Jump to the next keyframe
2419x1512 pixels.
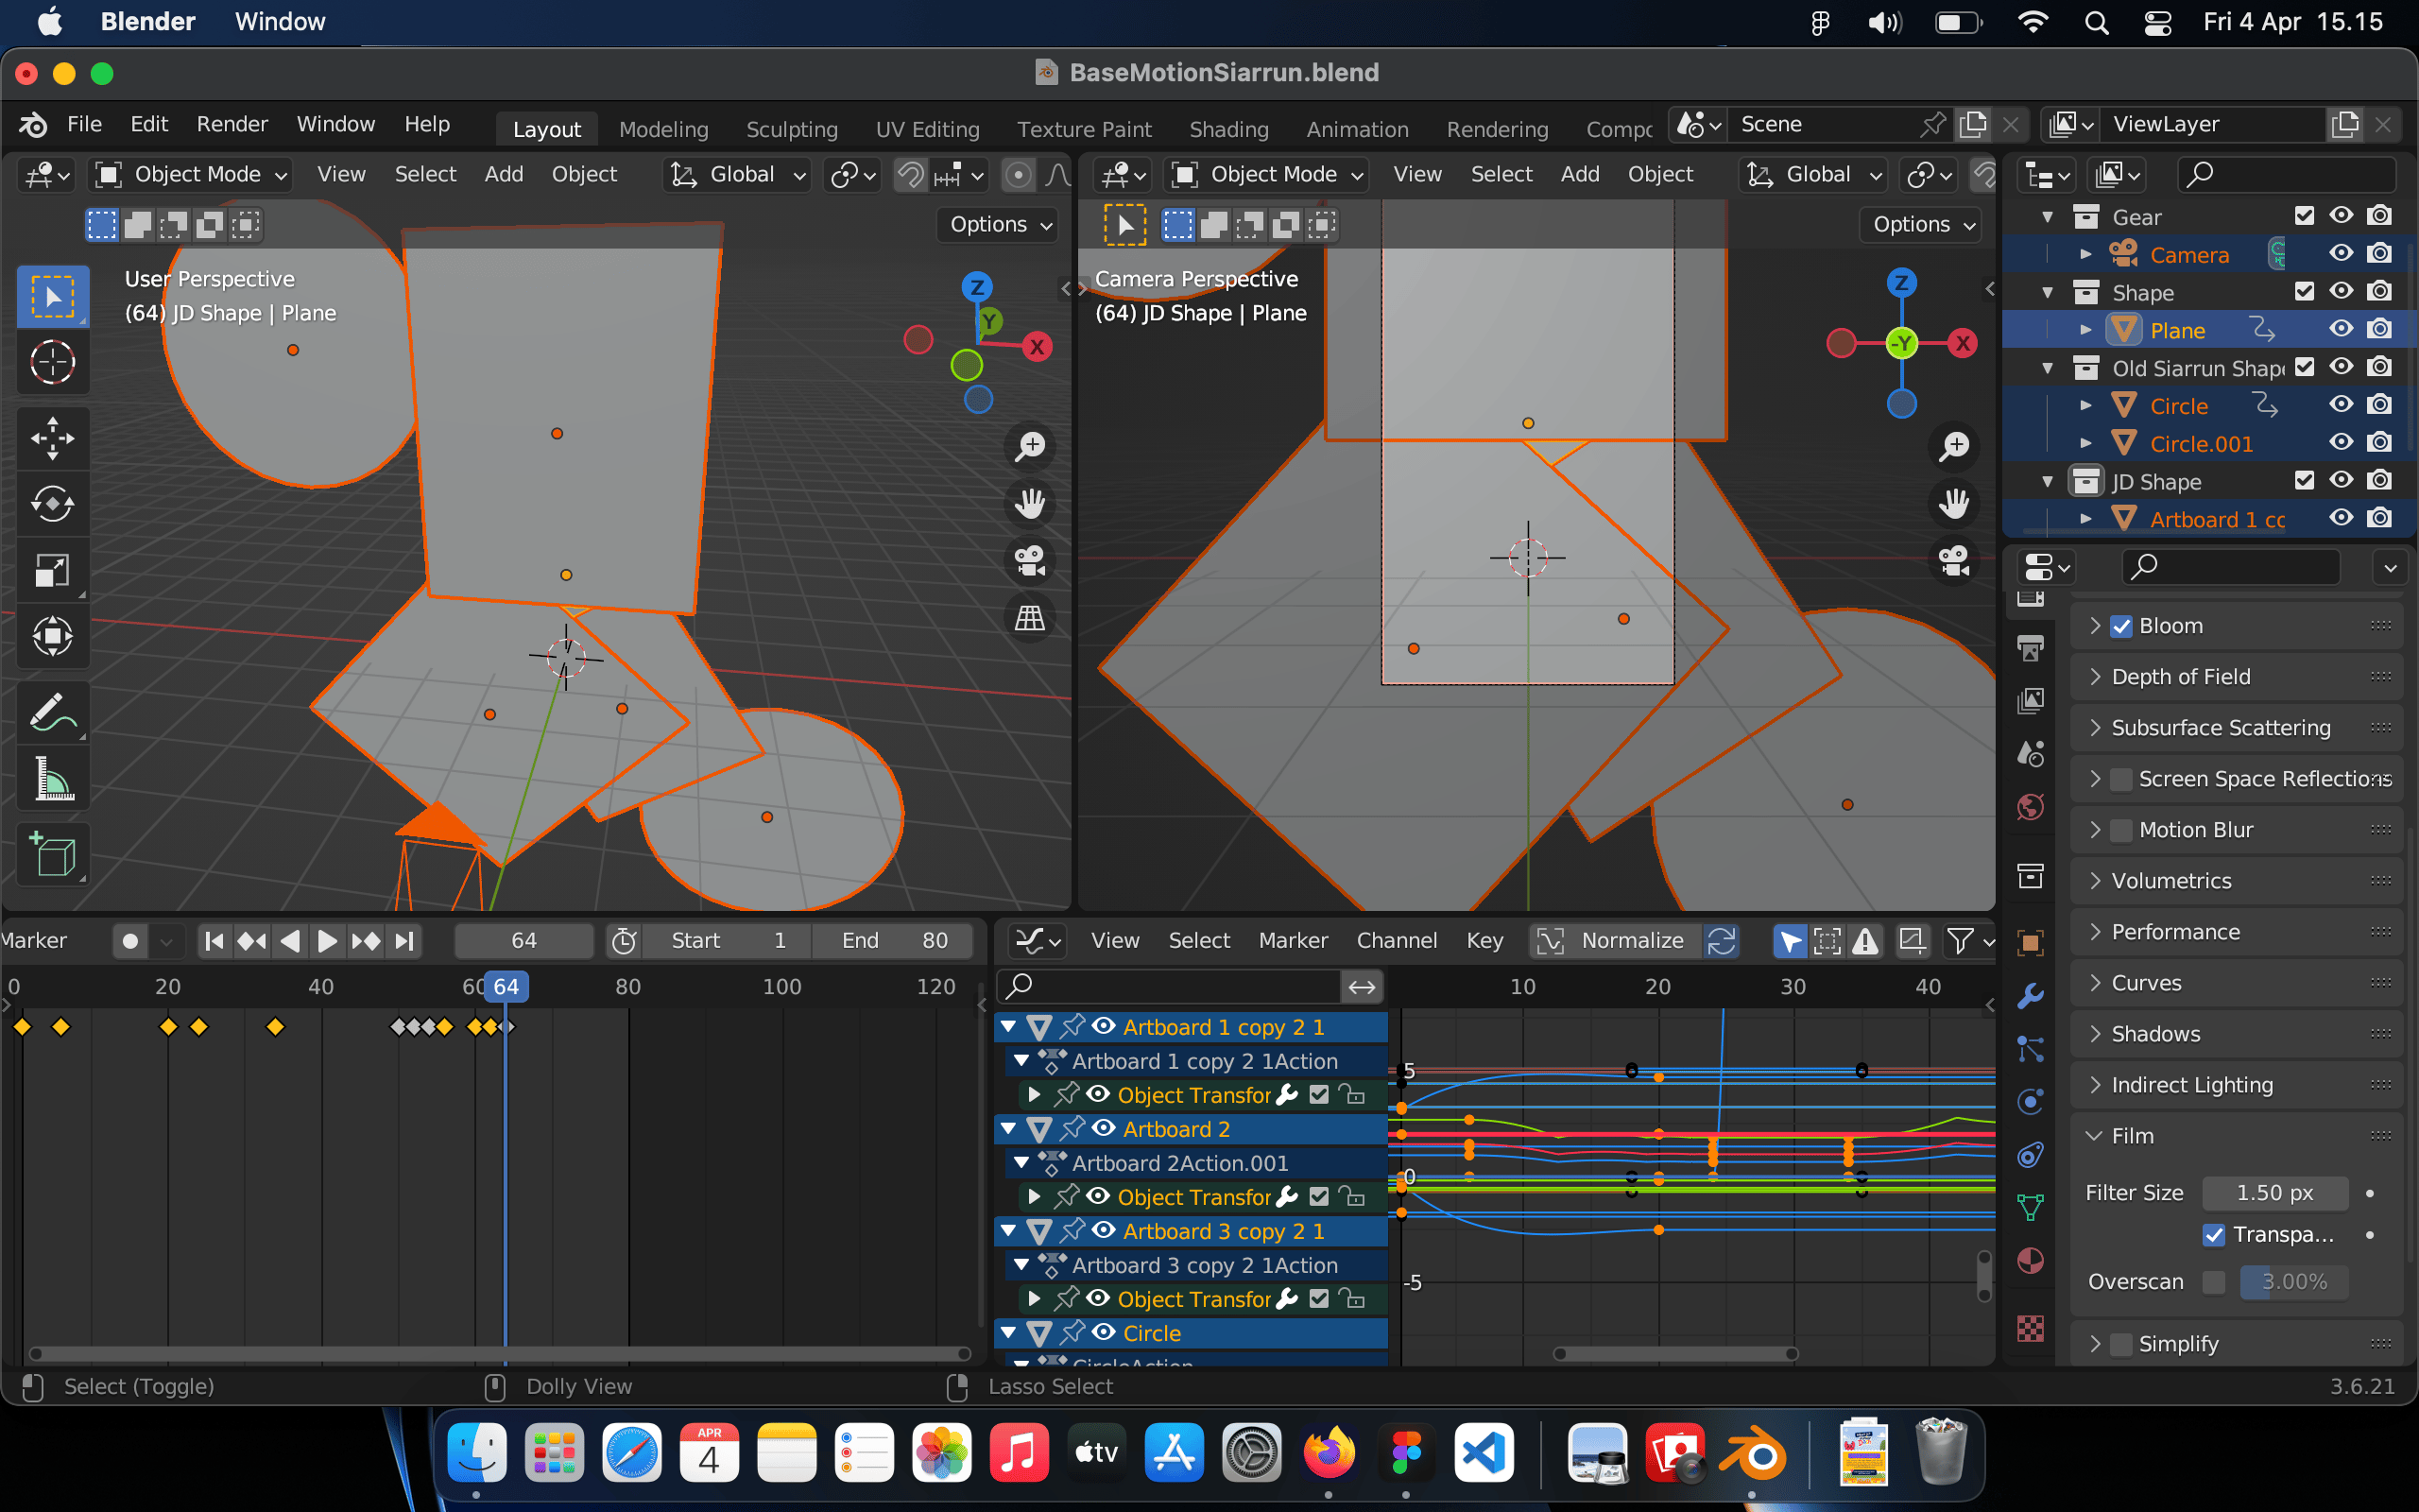(366, 941)
